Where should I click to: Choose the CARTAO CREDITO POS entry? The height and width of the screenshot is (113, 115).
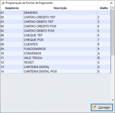55,26
